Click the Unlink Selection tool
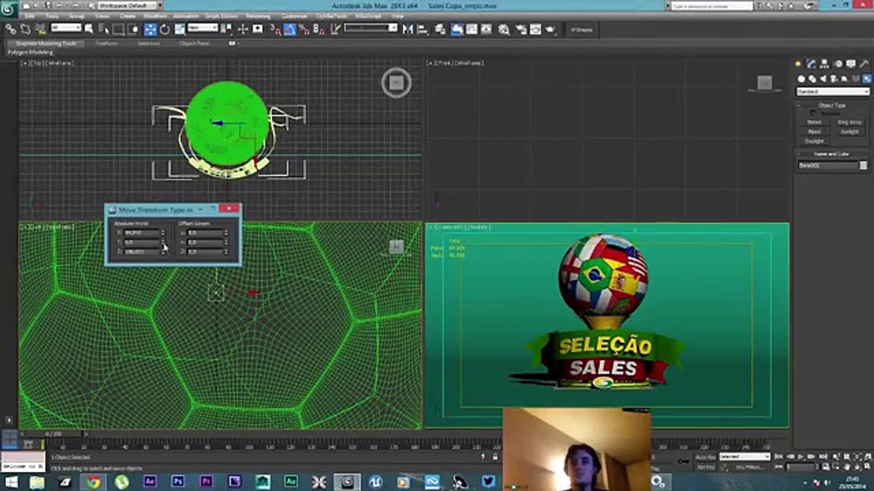Viewport: 874px width, 491px height. (25, 30)
